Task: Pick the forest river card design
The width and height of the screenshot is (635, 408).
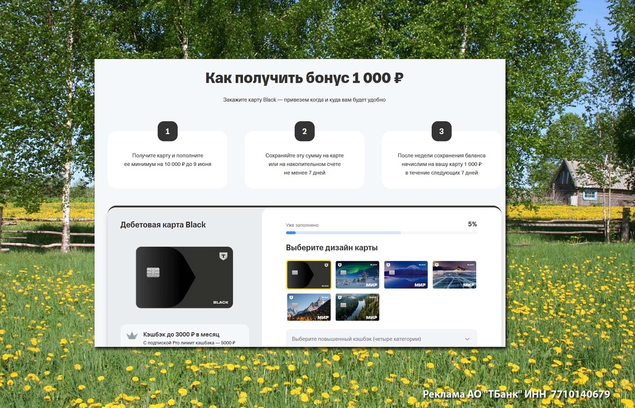Action: [x=357, y=307]
